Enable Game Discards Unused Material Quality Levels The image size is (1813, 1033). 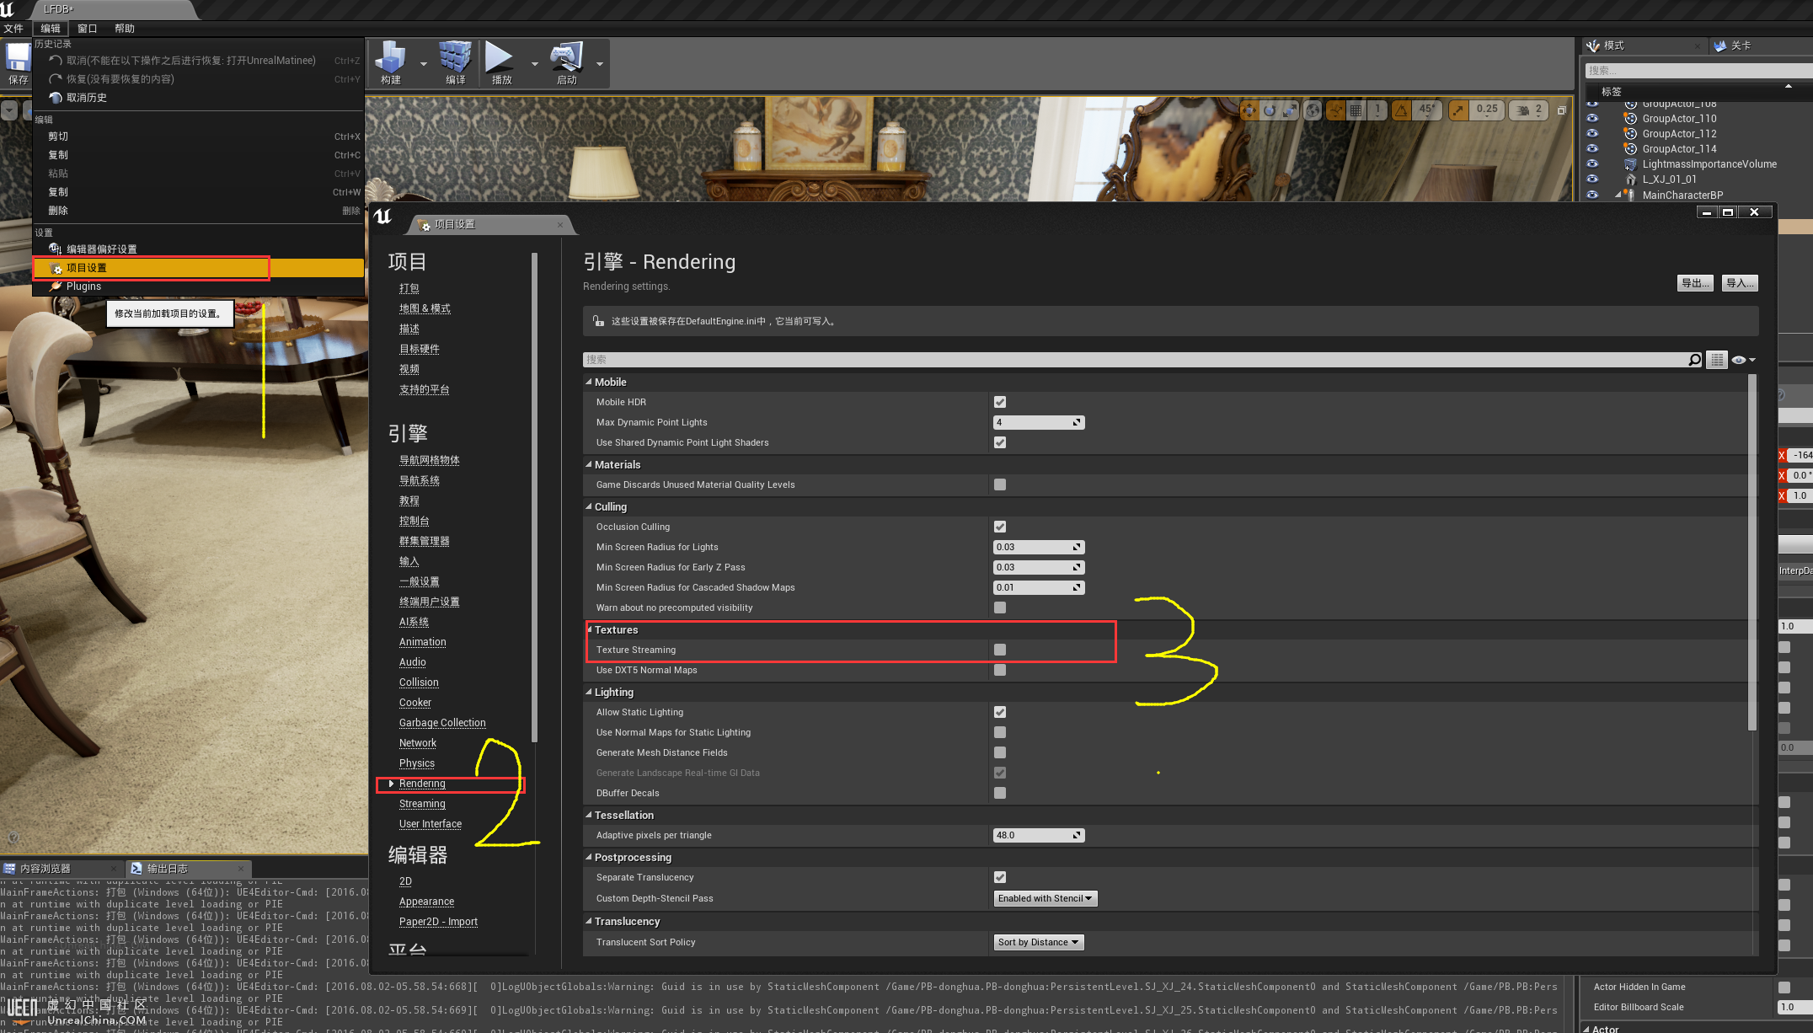[1000, 484]
